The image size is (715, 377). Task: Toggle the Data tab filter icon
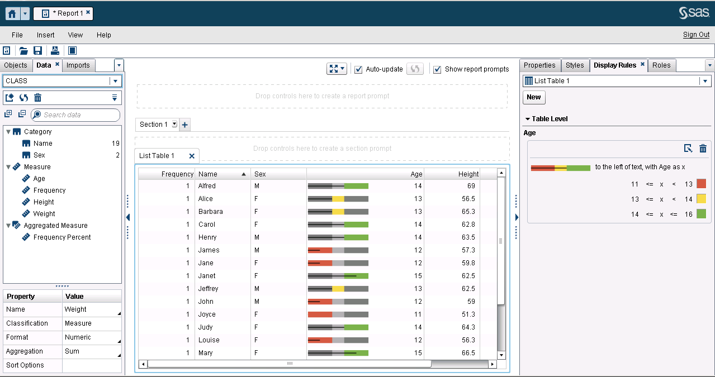point(115,97)
